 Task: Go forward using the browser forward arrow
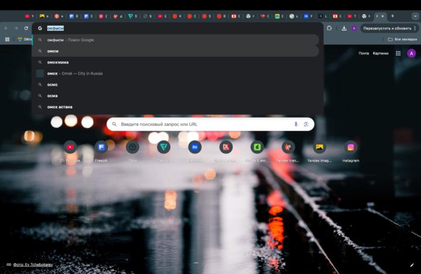tap(16, 28)
